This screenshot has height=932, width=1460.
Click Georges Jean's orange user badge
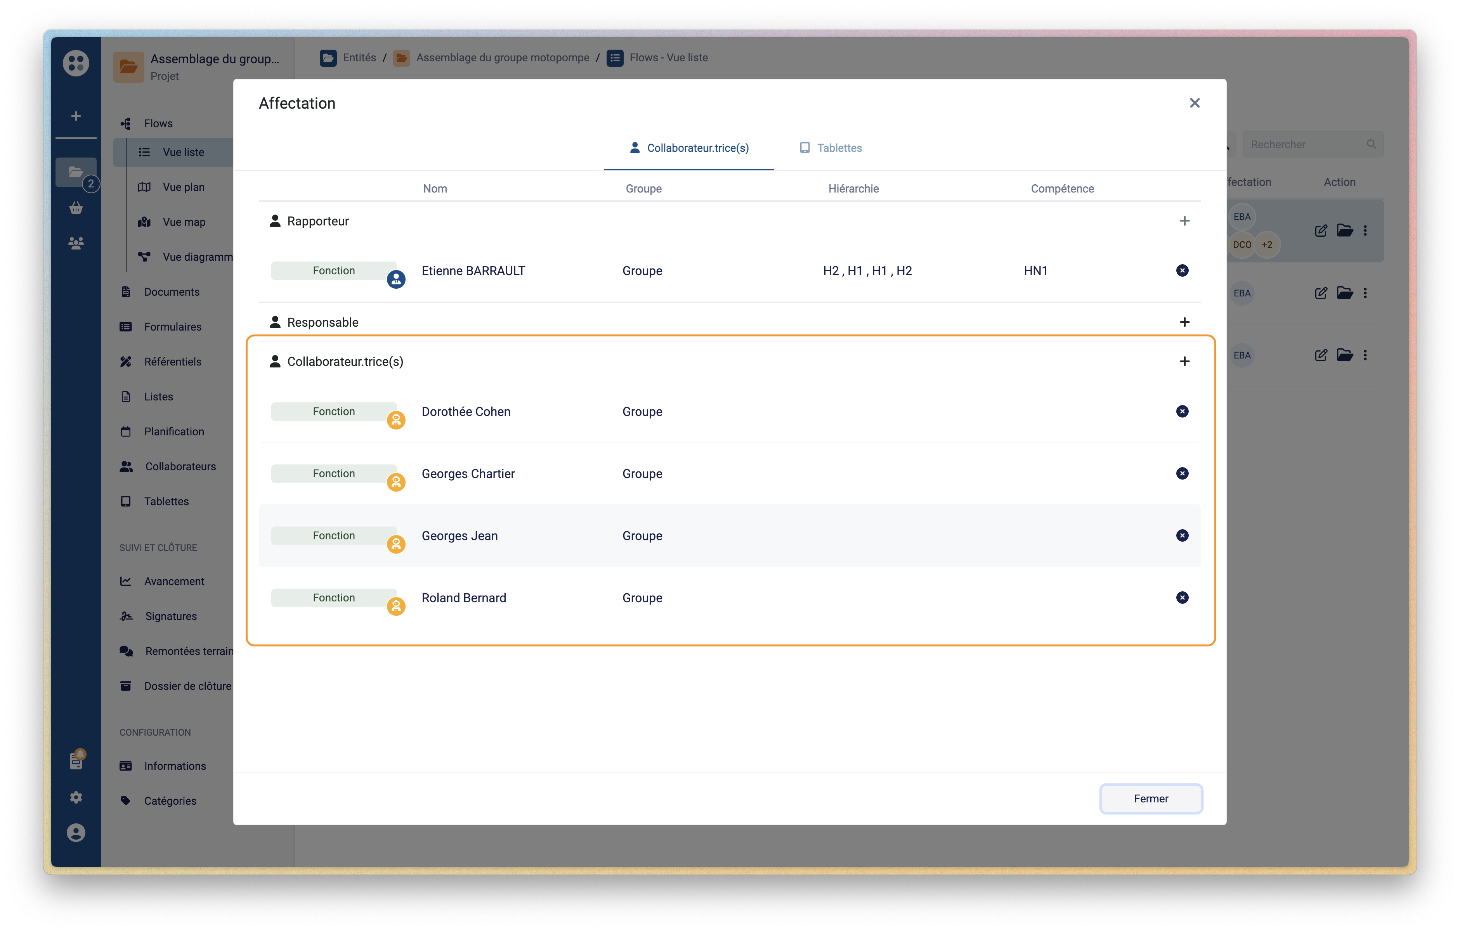point(396,544)
